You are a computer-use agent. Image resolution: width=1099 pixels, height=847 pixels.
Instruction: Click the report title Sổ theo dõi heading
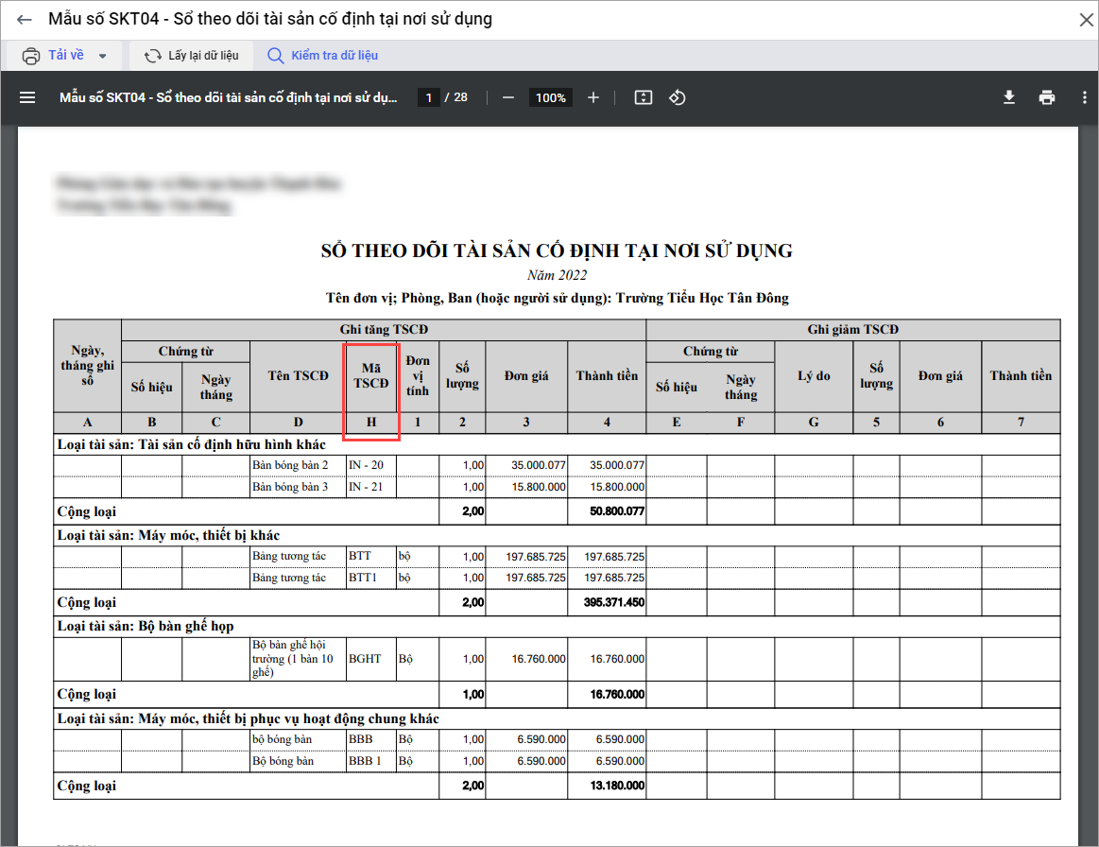557,251
